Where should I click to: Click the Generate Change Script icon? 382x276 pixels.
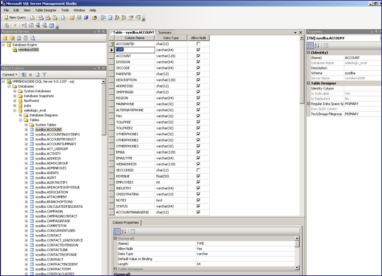tap(7, 25)
